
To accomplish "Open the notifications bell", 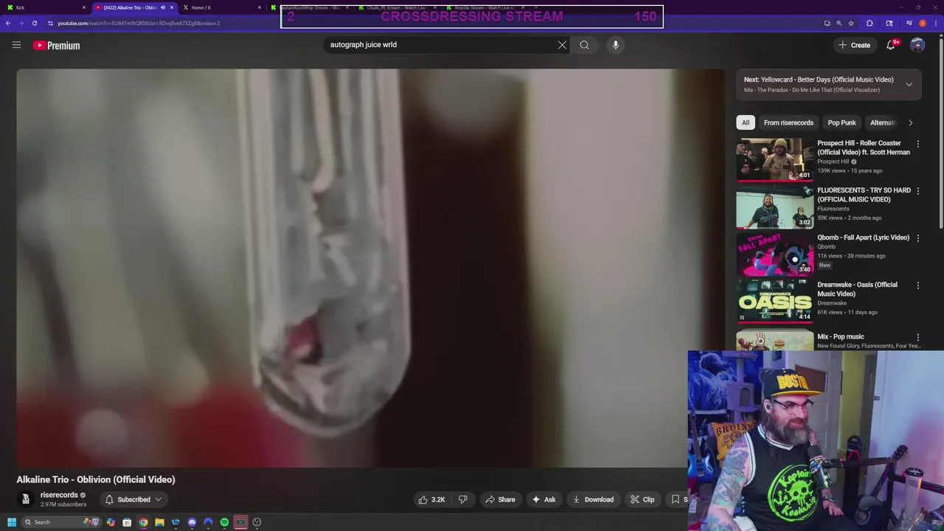I will (x=891, y=45).
